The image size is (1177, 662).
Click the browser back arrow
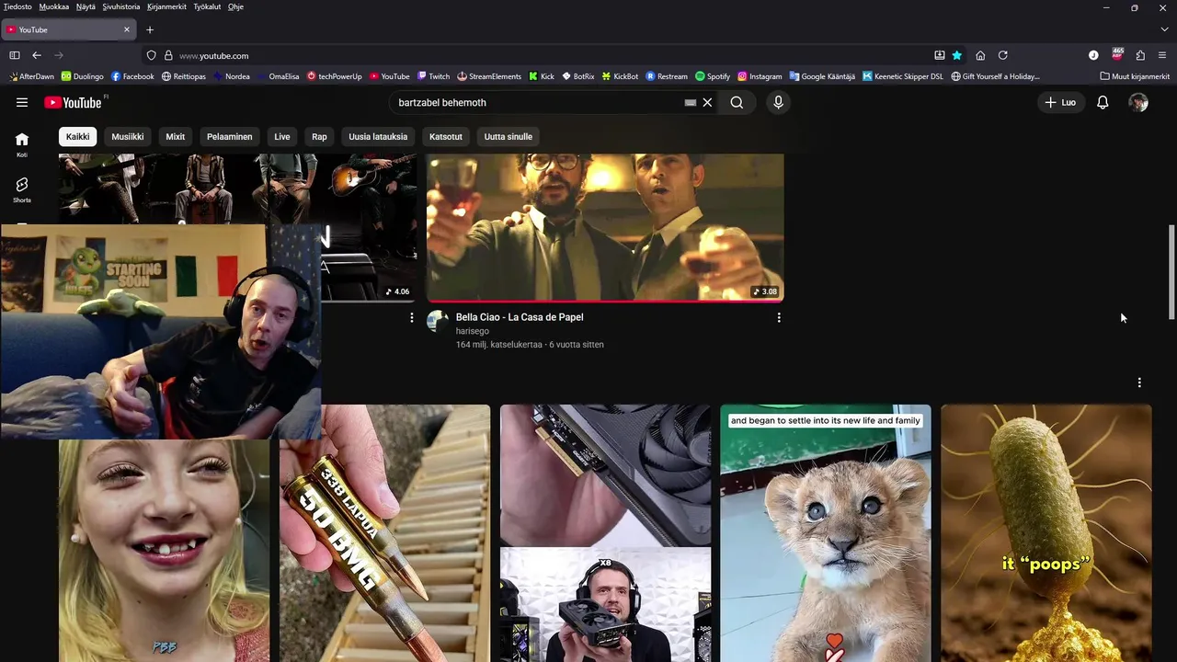pos(37,55)
